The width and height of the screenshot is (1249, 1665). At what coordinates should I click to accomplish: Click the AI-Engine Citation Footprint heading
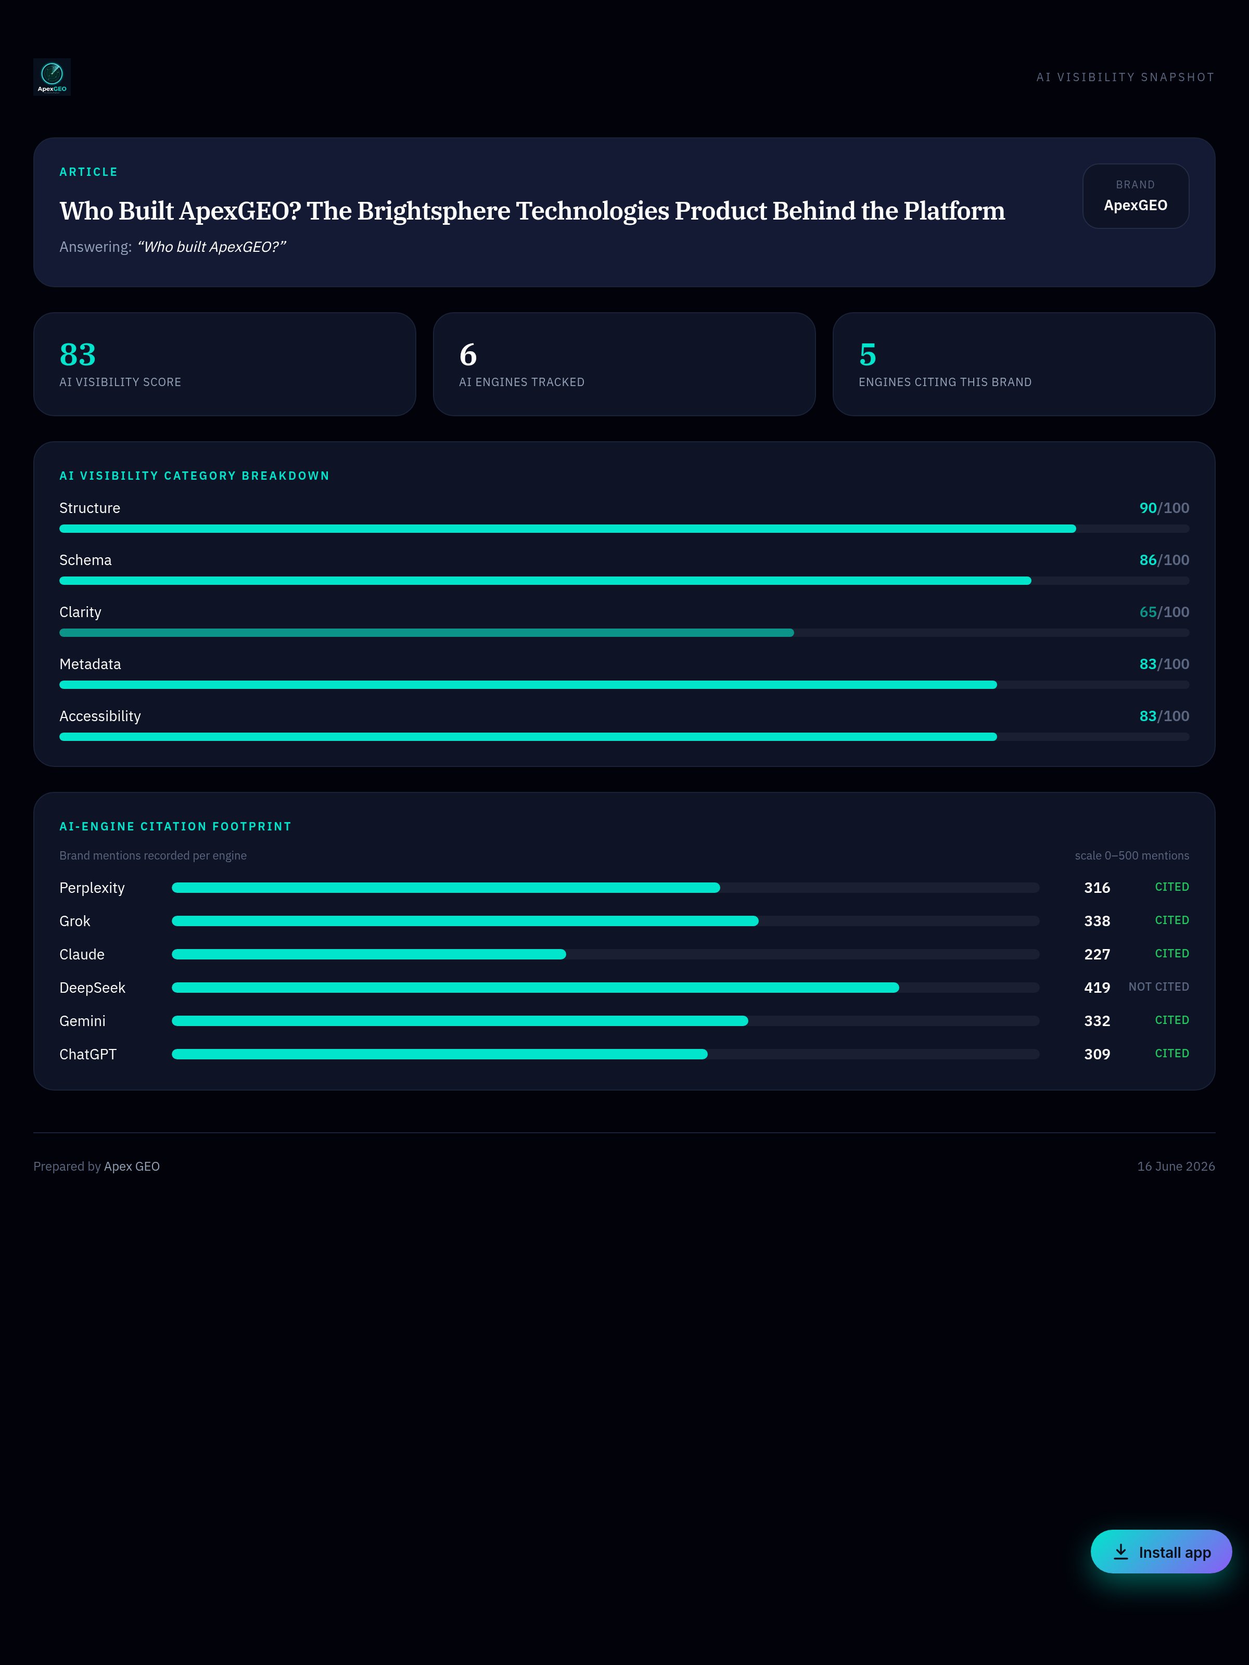tap(175, 826)
